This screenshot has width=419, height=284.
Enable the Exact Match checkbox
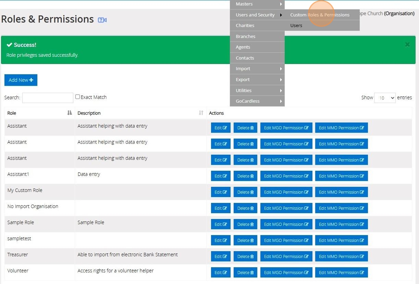point(77,97)
